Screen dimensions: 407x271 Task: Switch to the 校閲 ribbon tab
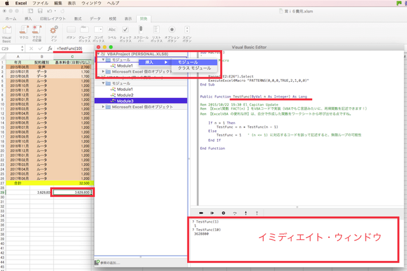(113, 18)
